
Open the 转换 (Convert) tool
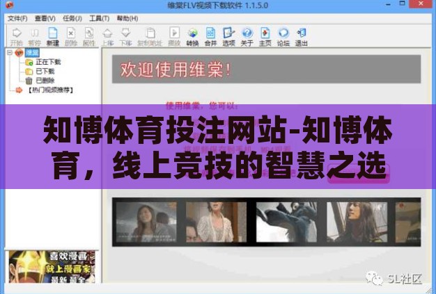point(192,36)
